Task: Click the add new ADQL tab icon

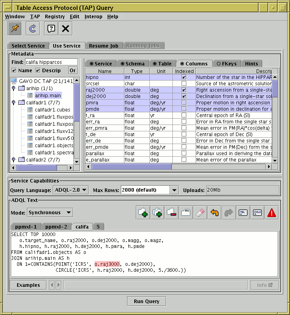Action: coord(143,213)
